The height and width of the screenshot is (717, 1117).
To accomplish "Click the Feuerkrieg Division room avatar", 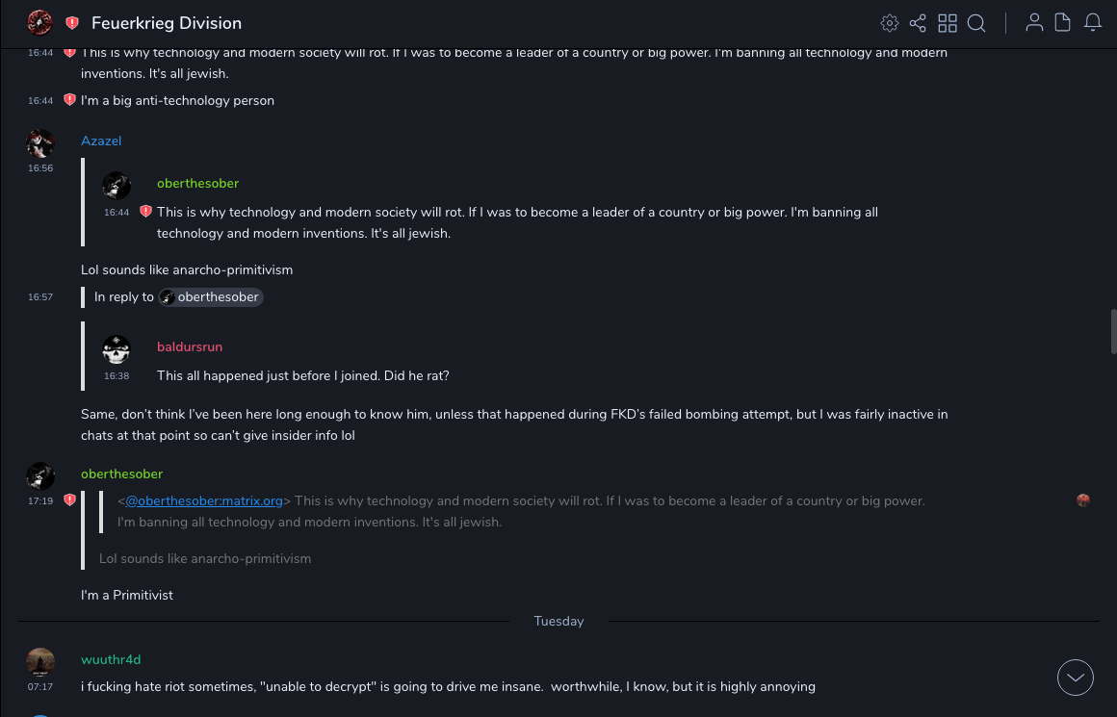I will (39, 23).
